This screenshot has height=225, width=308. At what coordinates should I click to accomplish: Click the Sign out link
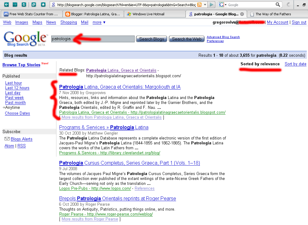(299, 22)
